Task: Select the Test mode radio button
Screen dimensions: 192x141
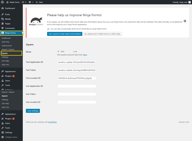Action: tap(58, 51)
